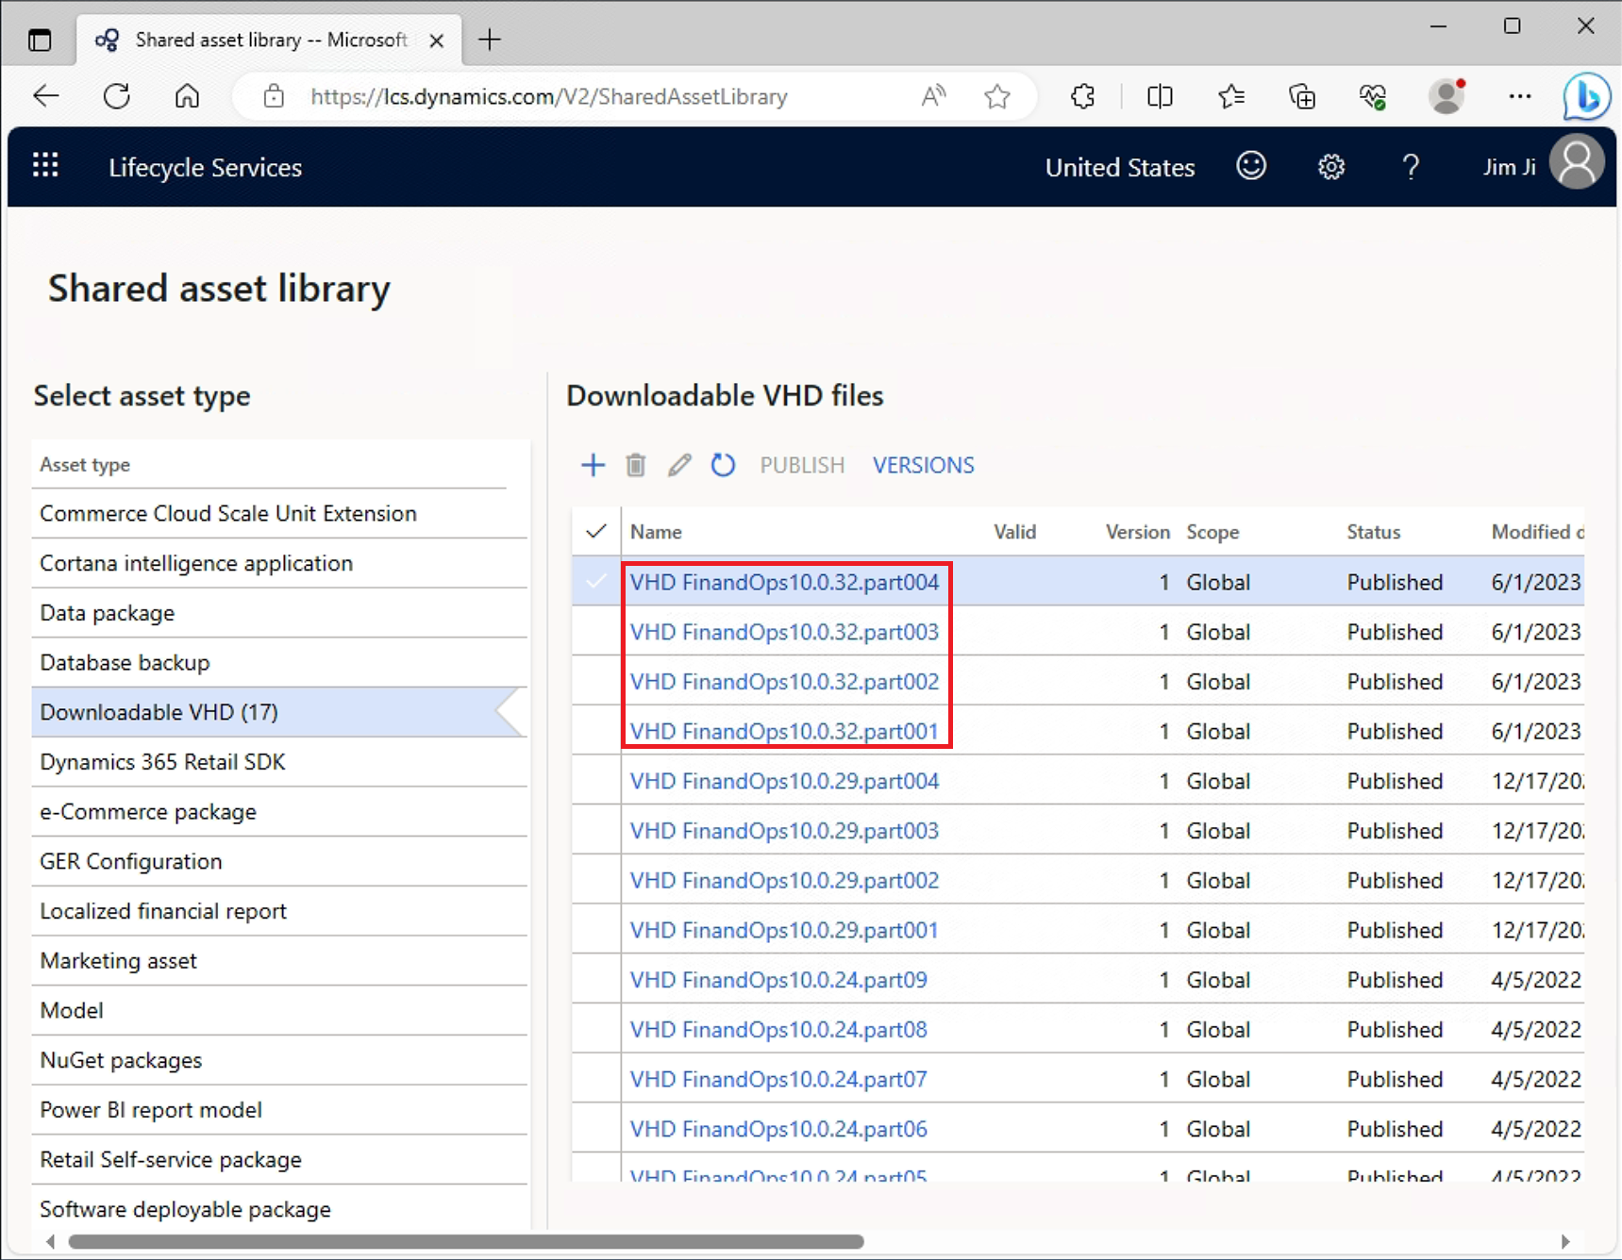Click the VERSIONS button
Viewport: 1622px width, 1260px height.
(923, 465)
